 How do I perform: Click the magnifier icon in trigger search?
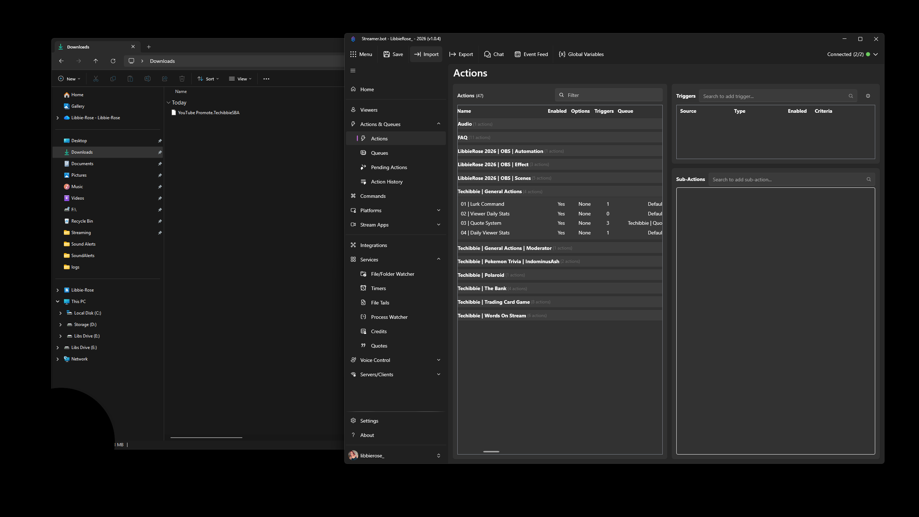click(851, 96)
